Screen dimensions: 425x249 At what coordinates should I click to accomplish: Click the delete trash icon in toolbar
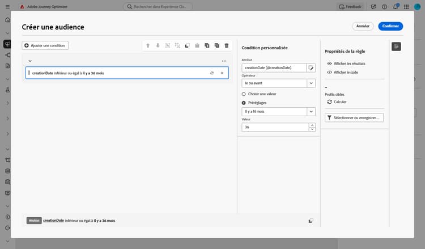227,45
